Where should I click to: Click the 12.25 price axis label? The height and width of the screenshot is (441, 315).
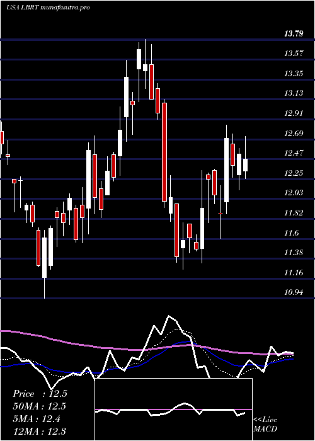click(294, 173)
